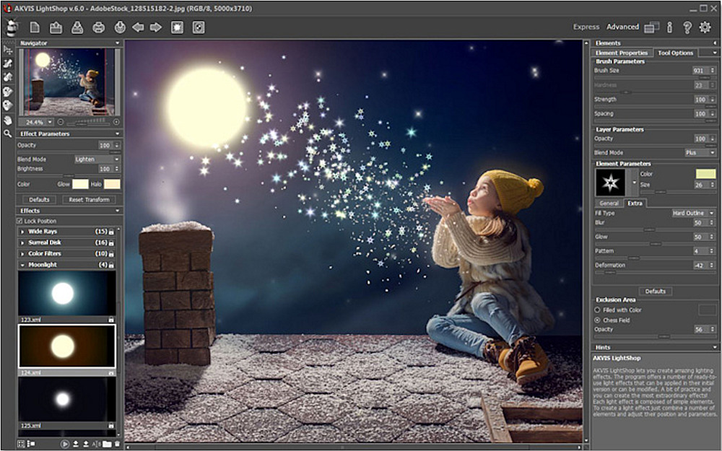Select the Zoom magnifier tool
The height and width of the screenshot is (451, 722).
[x=8, y=133]
